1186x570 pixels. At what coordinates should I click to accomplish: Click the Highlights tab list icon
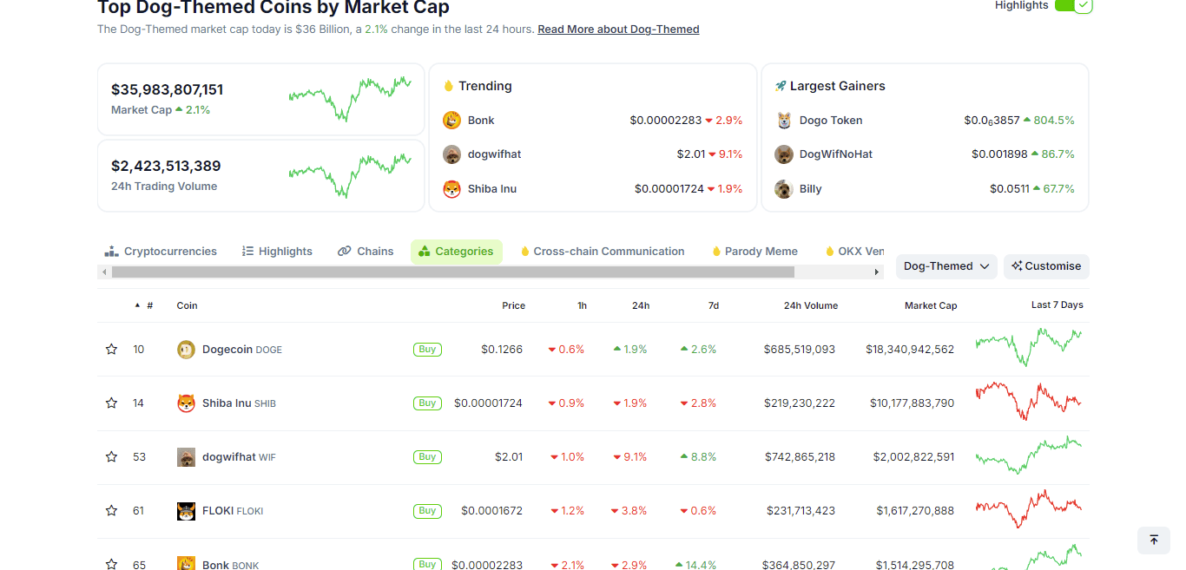coord(247,252)
